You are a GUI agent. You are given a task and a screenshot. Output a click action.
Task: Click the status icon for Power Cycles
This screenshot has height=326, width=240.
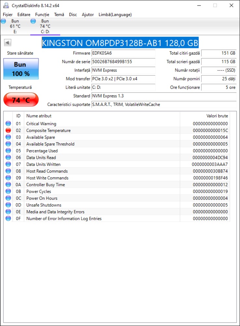click(x=8, y=191)
